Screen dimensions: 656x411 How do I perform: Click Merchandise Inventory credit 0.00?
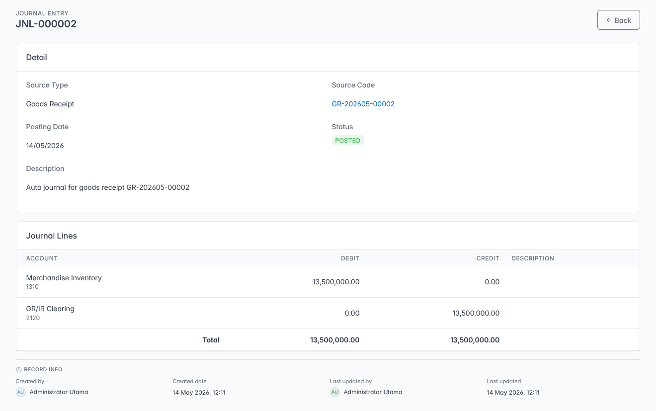point(492,282)
